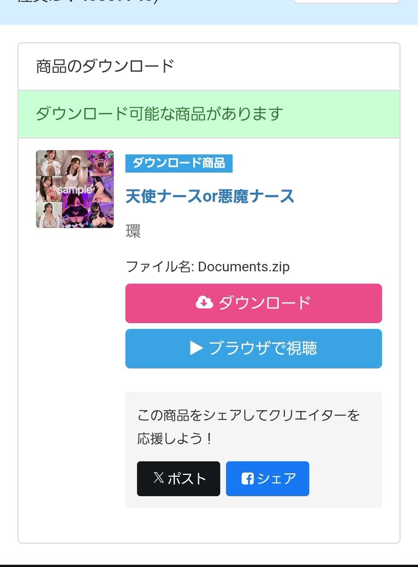Click the white box at top right

tap(347, 1)
